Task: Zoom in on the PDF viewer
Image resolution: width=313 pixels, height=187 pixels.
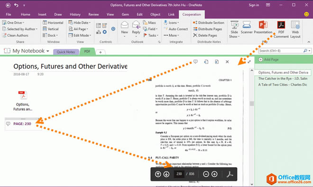Action: [214, 174]
